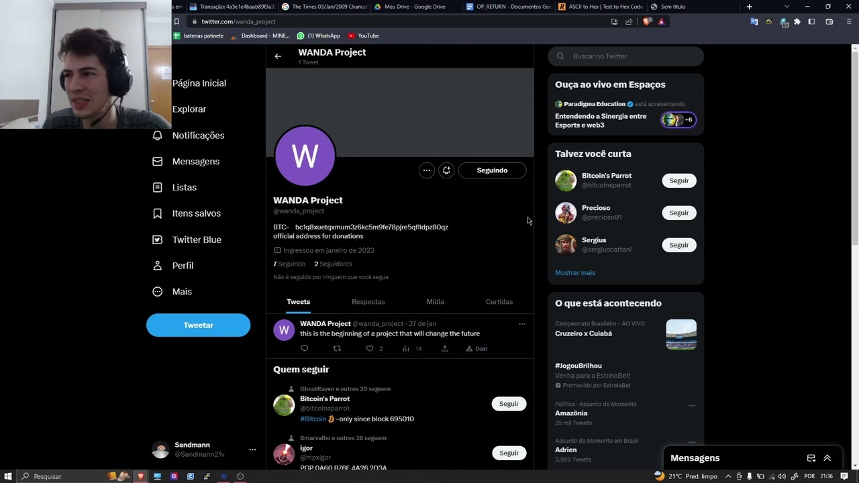Open Brave Shields lion icon
The width and height of the screenshot is (859, 483).
647,21
